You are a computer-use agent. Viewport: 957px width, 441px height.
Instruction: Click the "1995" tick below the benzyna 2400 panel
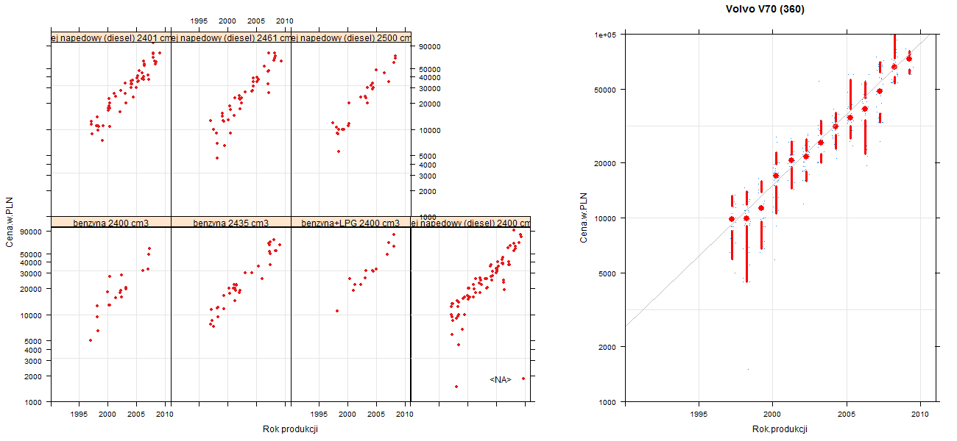(79, 415)
